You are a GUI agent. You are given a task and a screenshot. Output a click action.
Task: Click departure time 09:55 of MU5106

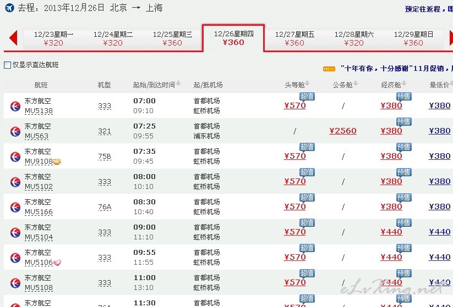click(x=144, y=253)
